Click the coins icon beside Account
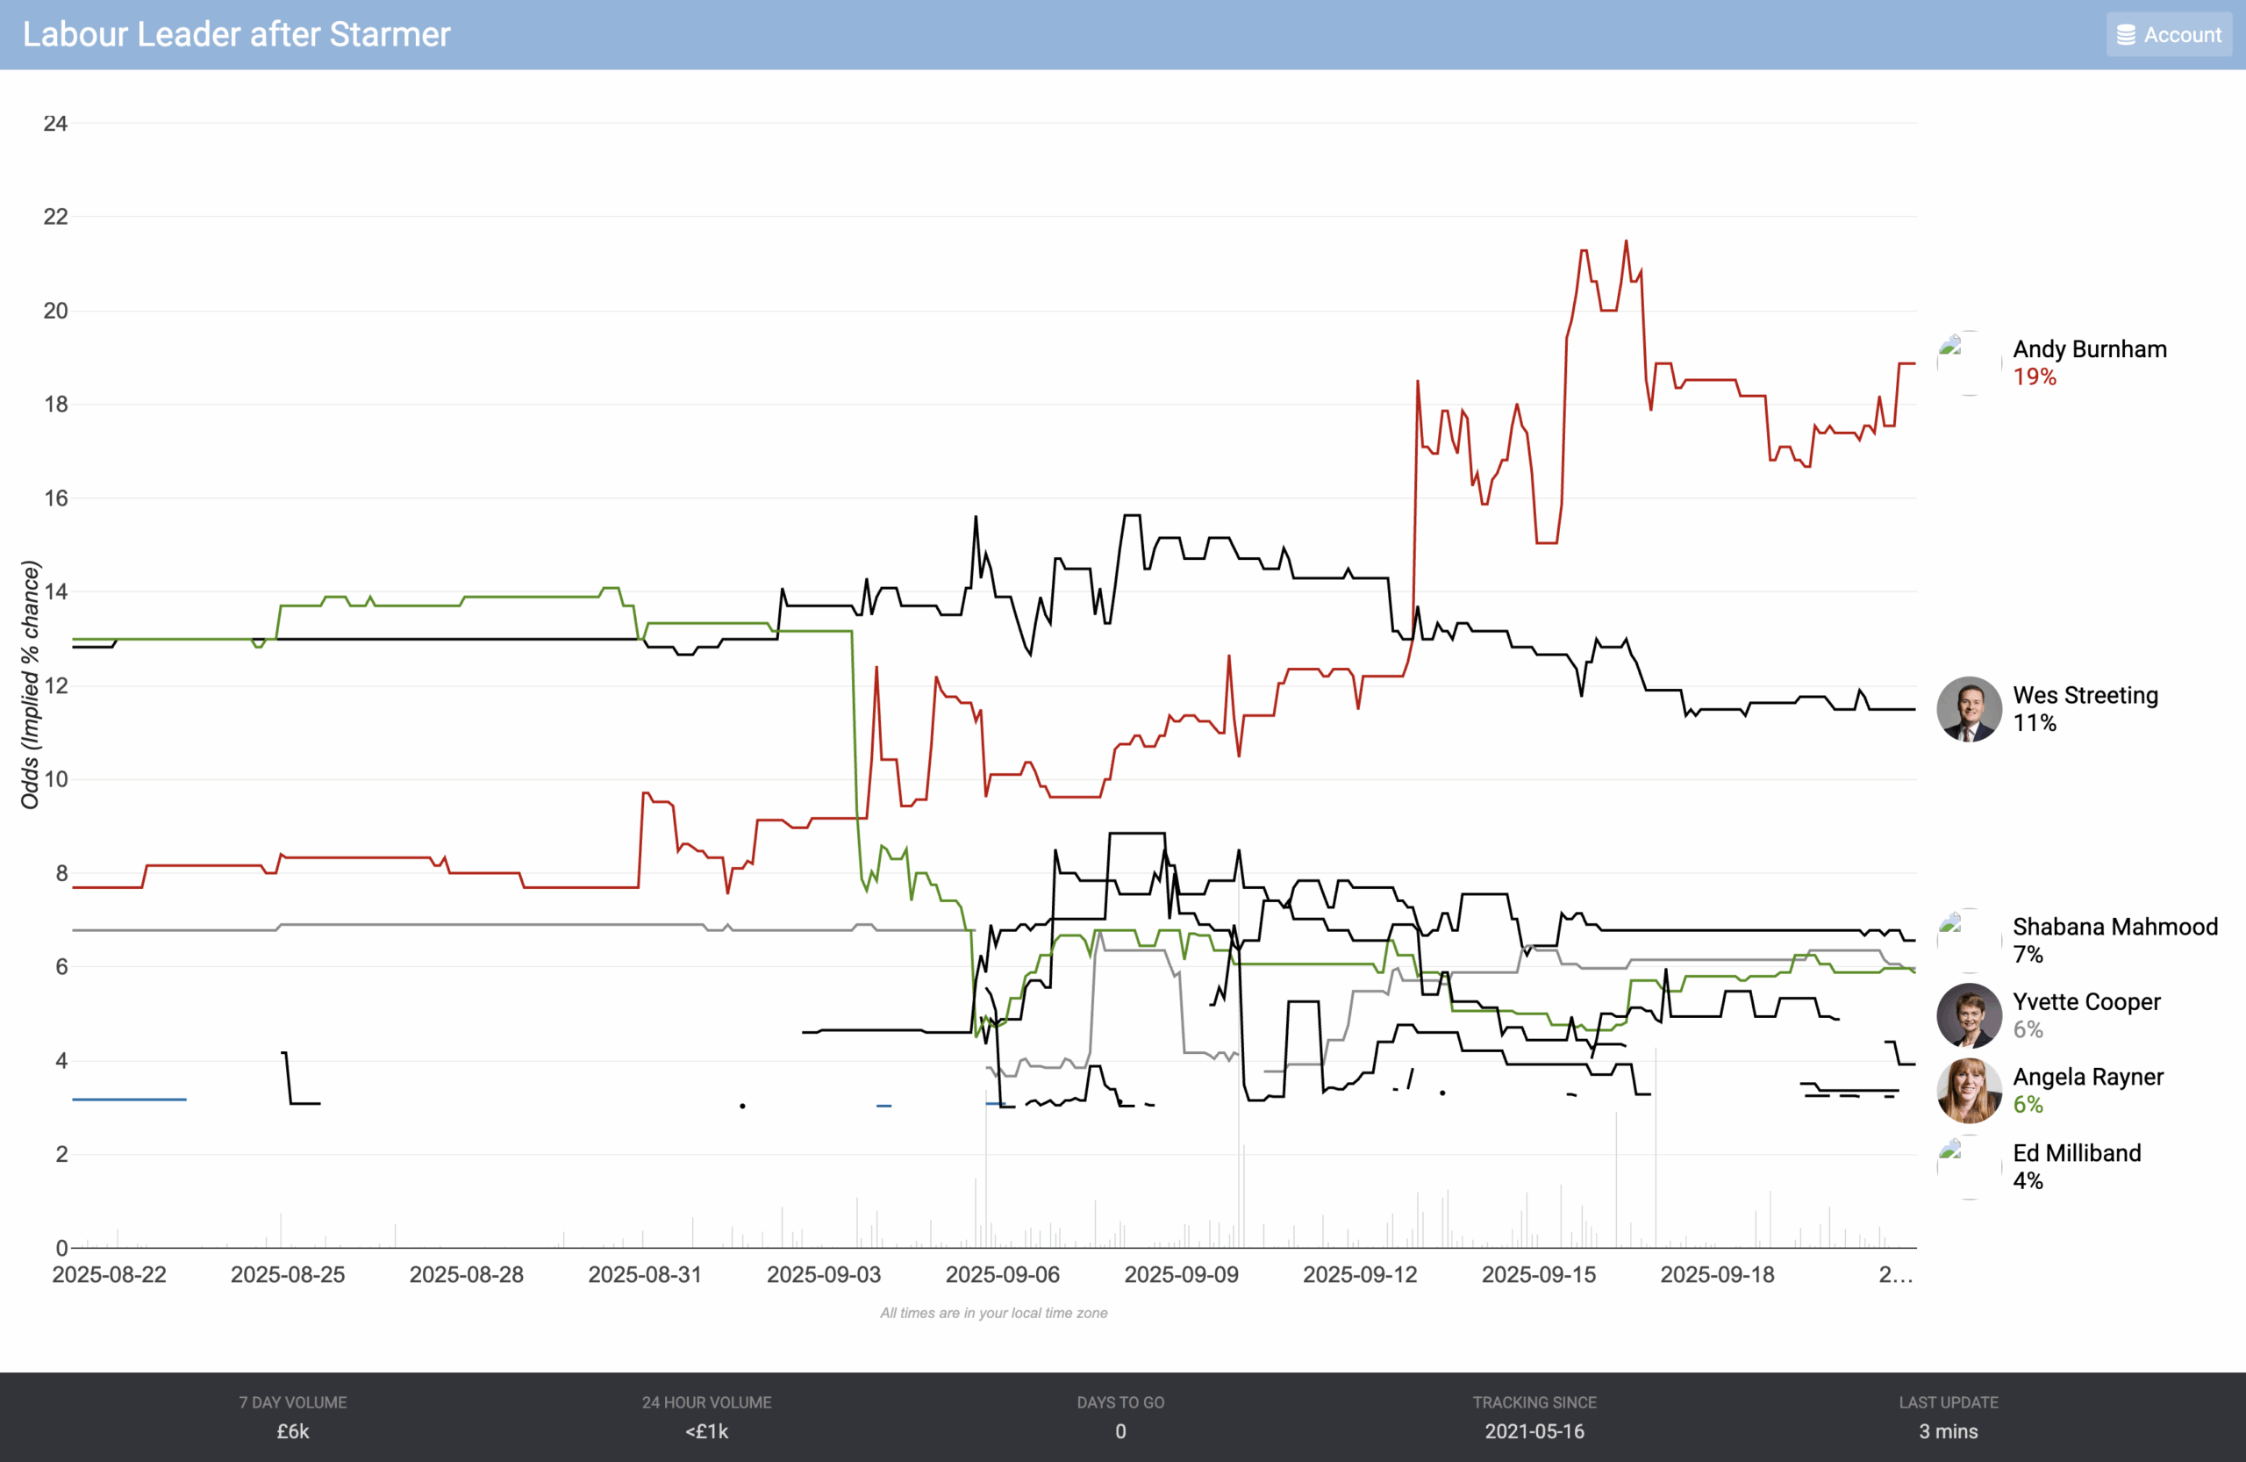This screenshot has width=2246, height=1462. [2126, 35]
